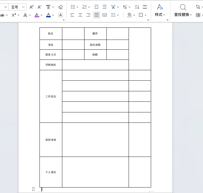The image size is (203, 193).
Task: Set line spacing
Action: [x=113, y=15]
